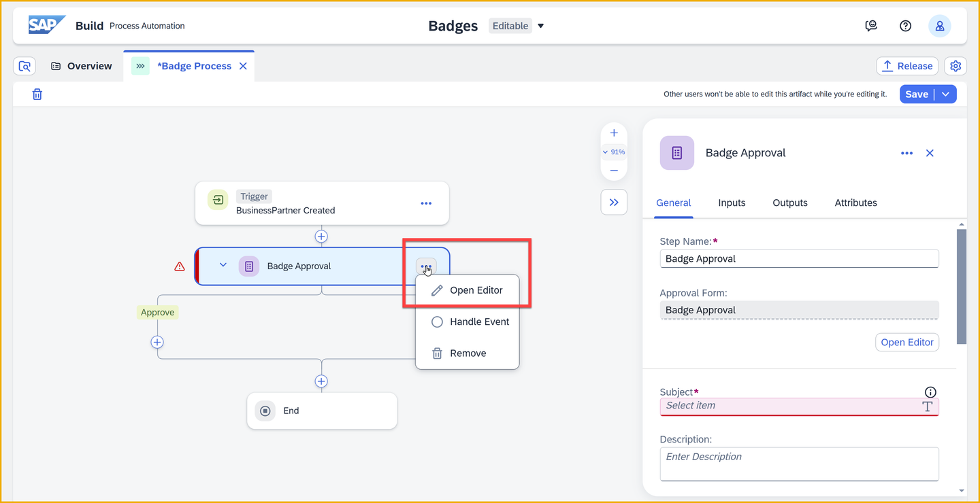Viewport: 980px width, 503px height.
Task: Add step below the Trigger node
Action: point(321,237)
